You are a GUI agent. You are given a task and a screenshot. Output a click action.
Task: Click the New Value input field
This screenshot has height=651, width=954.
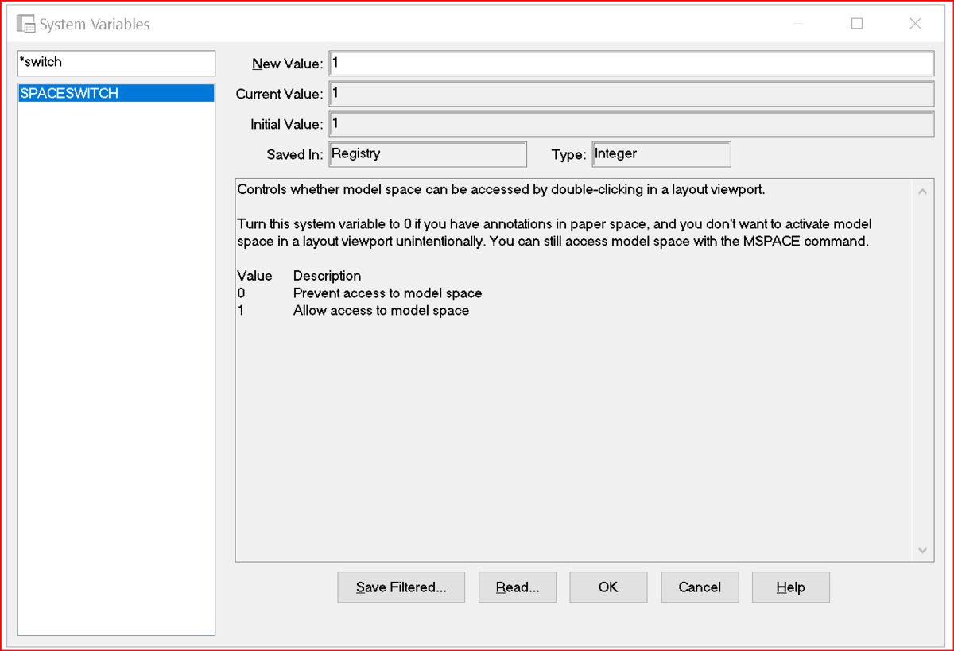(631, 63)
